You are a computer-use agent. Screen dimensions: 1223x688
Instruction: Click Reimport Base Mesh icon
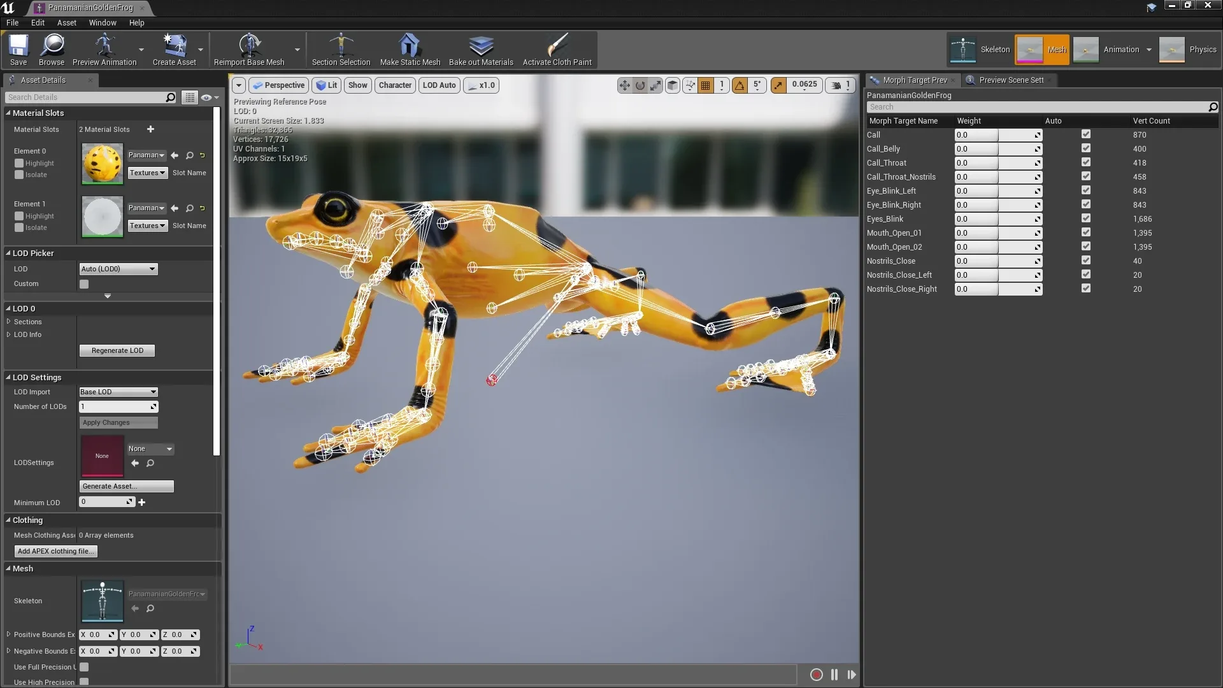click(249, 50)
